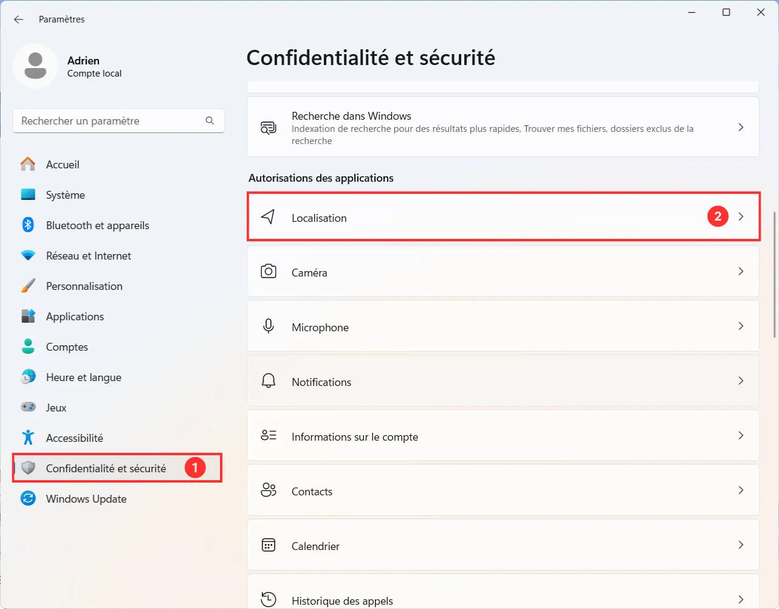Click the Accessibilité figure icon

[28, 438]
